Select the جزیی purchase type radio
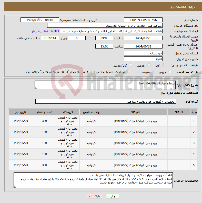 point(170,71)
